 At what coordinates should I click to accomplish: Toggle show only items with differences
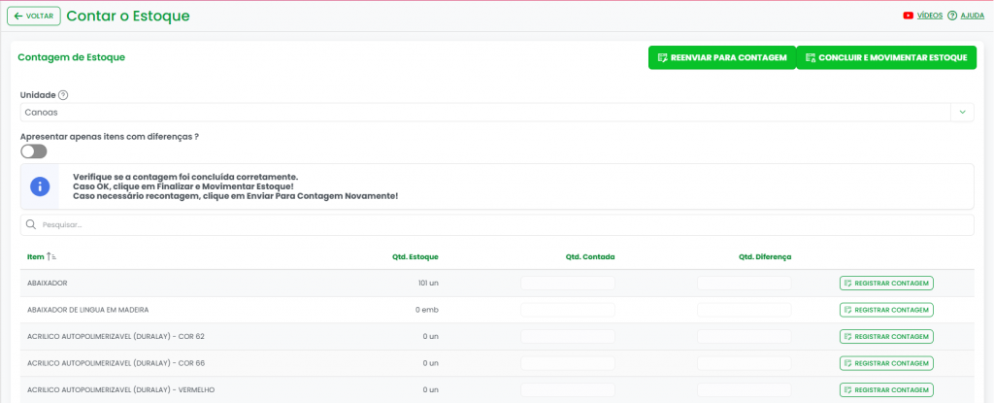33,151
